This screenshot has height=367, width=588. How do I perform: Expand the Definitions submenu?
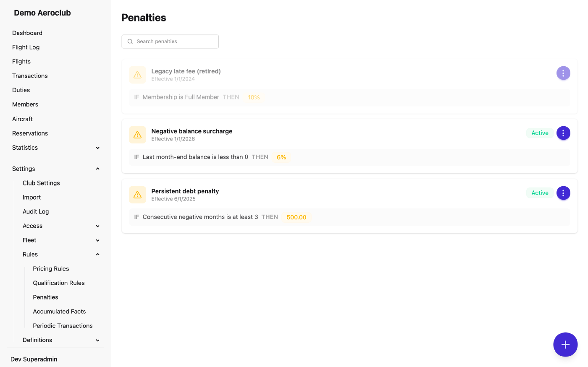pos(97,340)
